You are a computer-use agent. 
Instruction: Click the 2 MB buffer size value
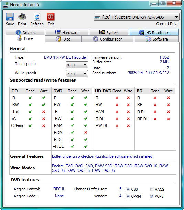click(164, 62)
